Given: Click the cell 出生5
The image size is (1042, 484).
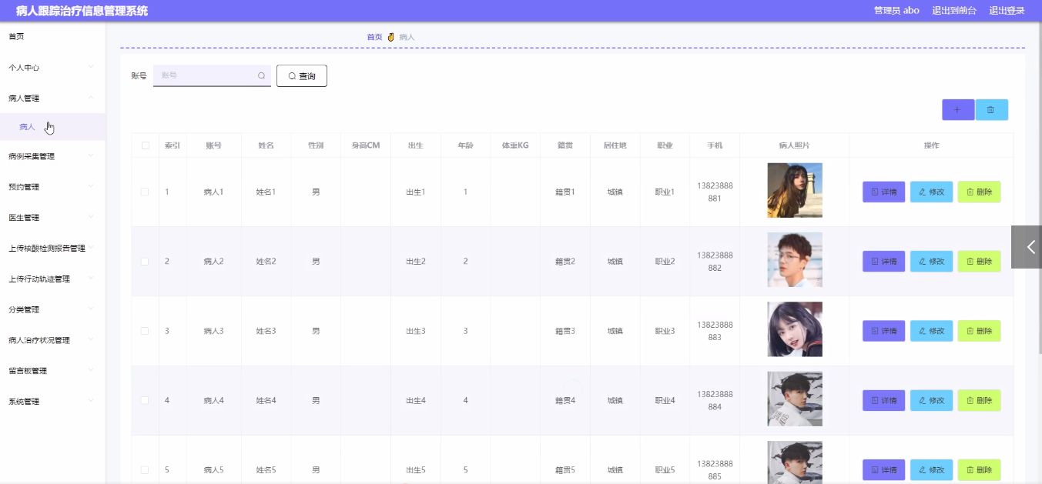Looking at the screenshot, I should click(416, 469).
